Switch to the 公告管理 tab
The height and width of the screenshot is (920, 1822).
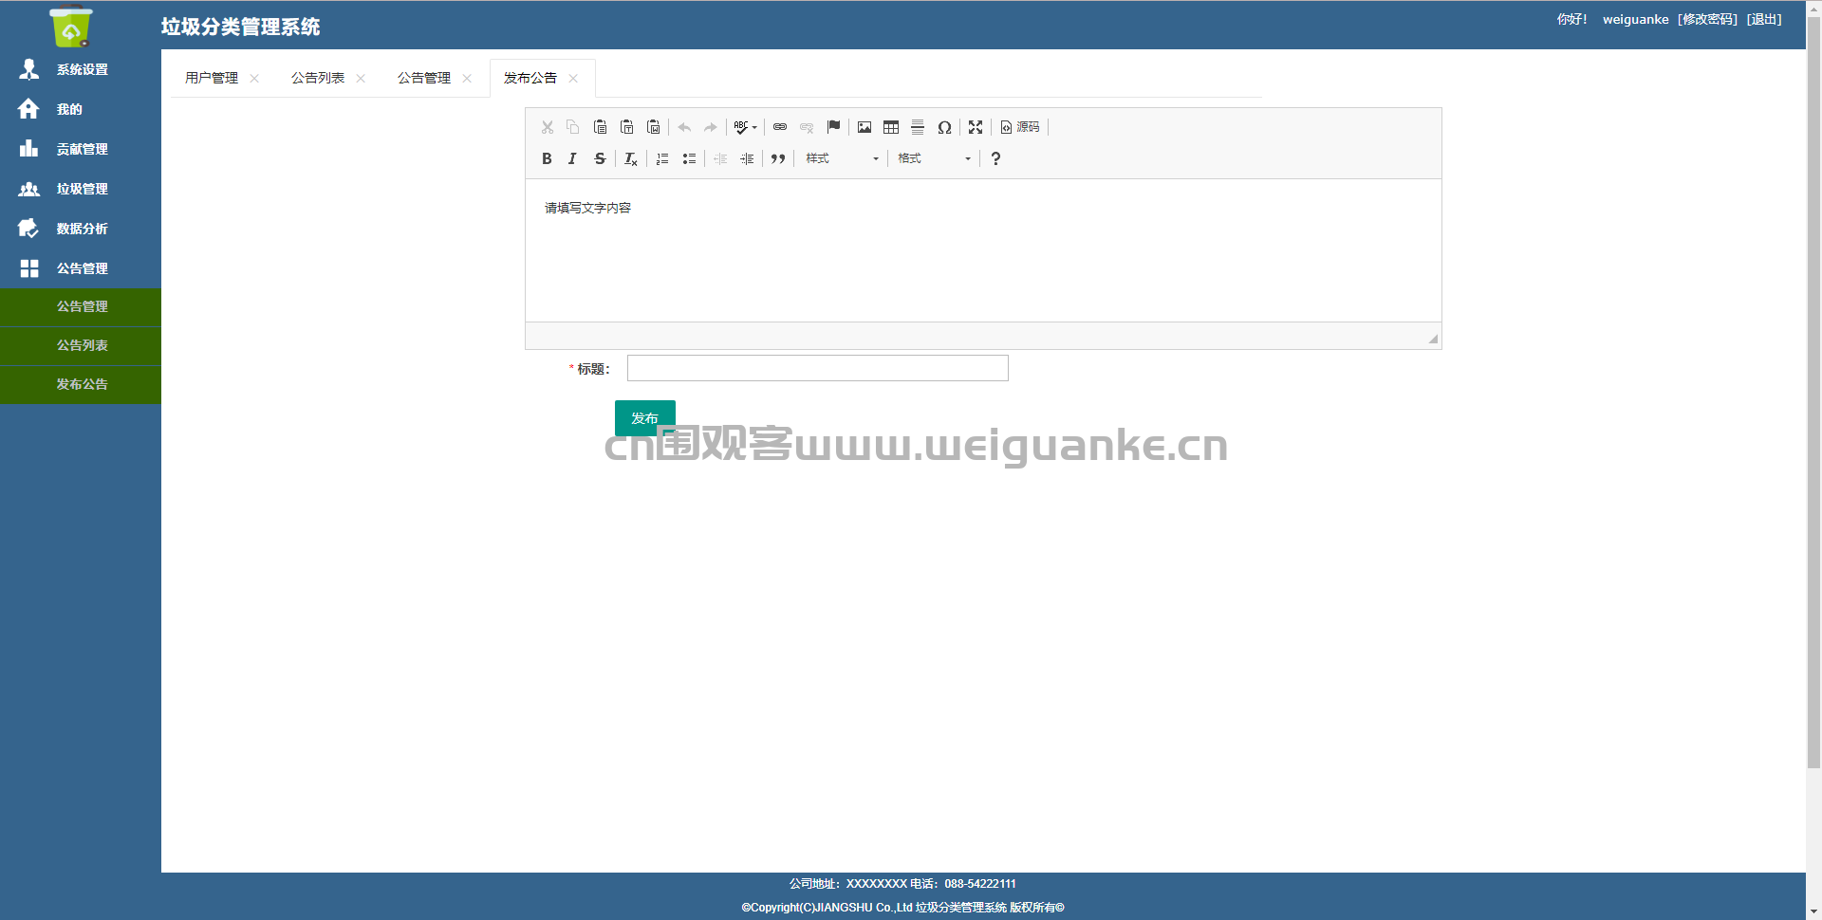click(424, 78)
